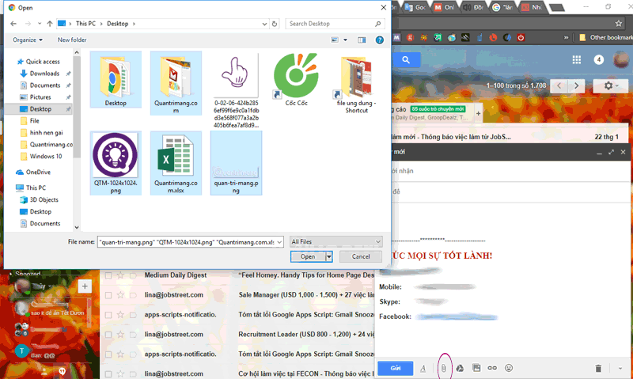Bookmark this page with the Chrome star icon
The height and width of the screenshot is (379, 633).
(x=619, y=24)
